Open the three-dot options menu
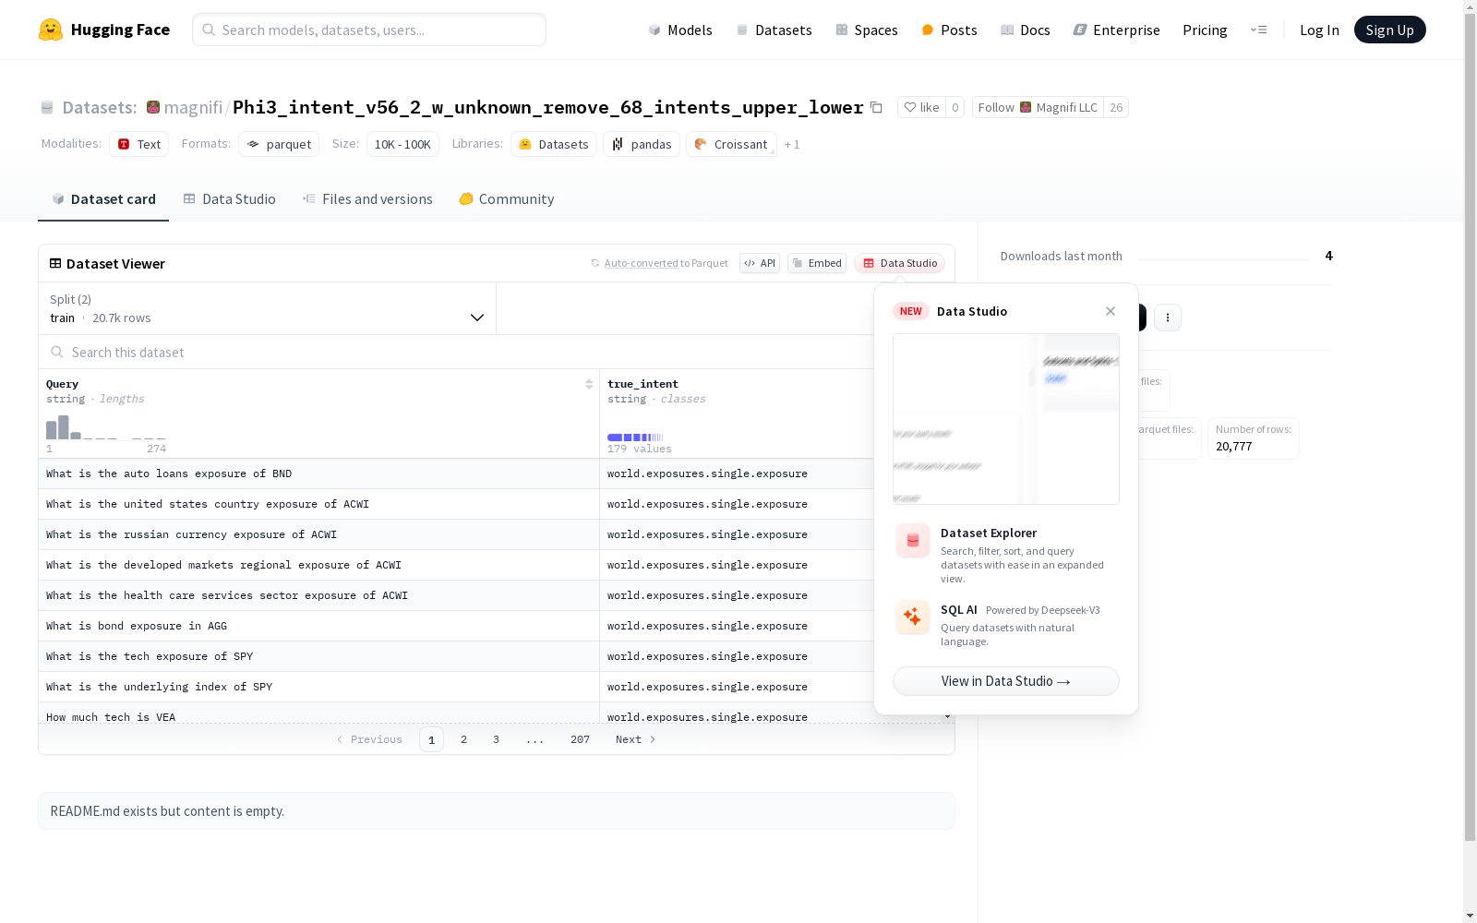Viewport: 1477px width, 923px height. tap(1168, 318)
